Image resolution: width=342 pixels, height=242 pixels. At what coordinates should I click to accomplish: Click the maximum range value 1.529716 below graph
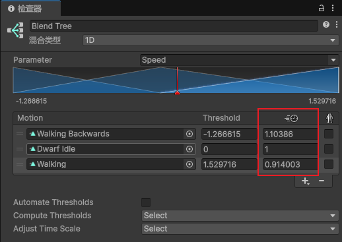(322, 101)
